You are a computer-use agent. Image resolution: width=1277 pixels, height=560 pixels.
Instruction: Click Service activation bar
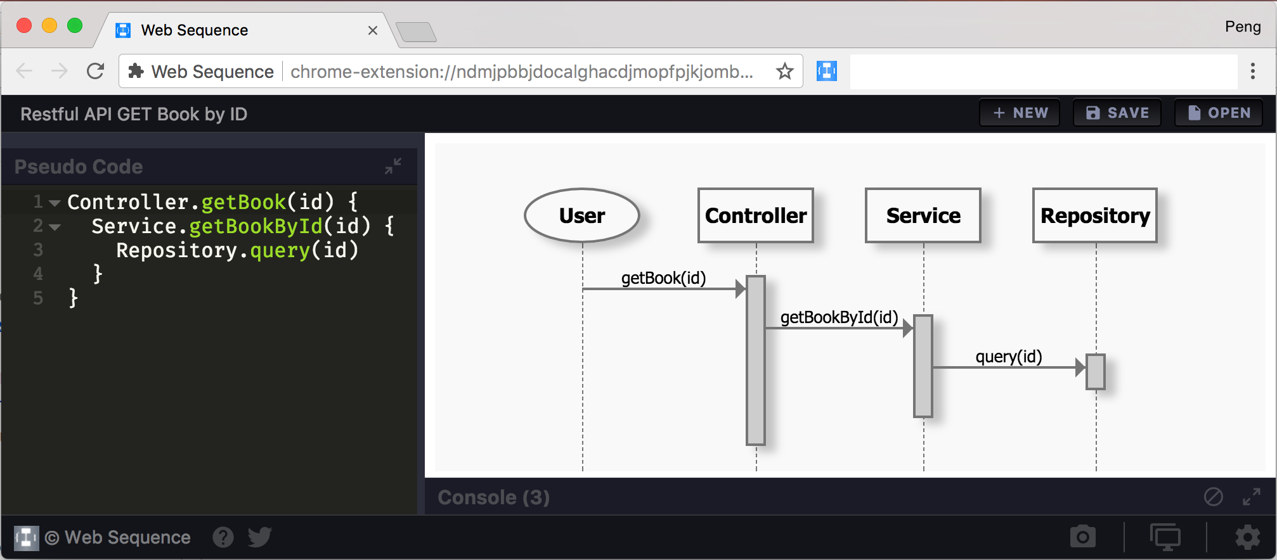pyautogui.click(x=923, y=366)
